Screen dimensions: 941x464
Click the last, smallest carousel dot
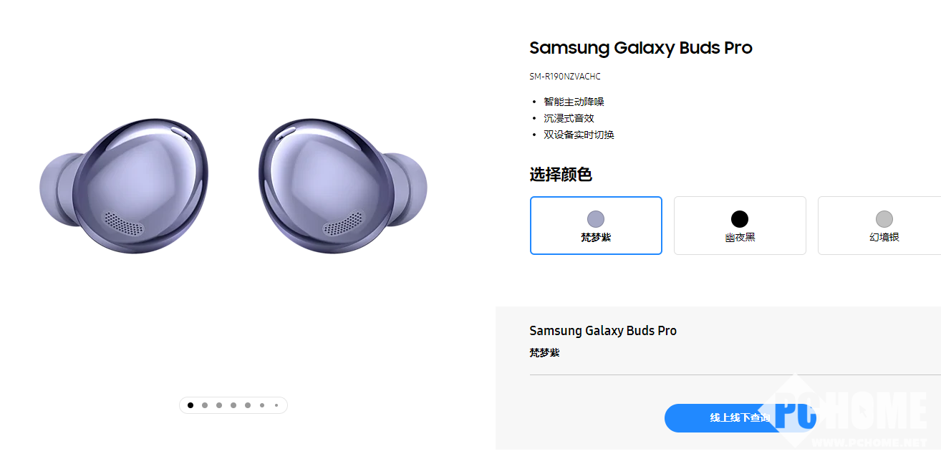pos(276,405)
